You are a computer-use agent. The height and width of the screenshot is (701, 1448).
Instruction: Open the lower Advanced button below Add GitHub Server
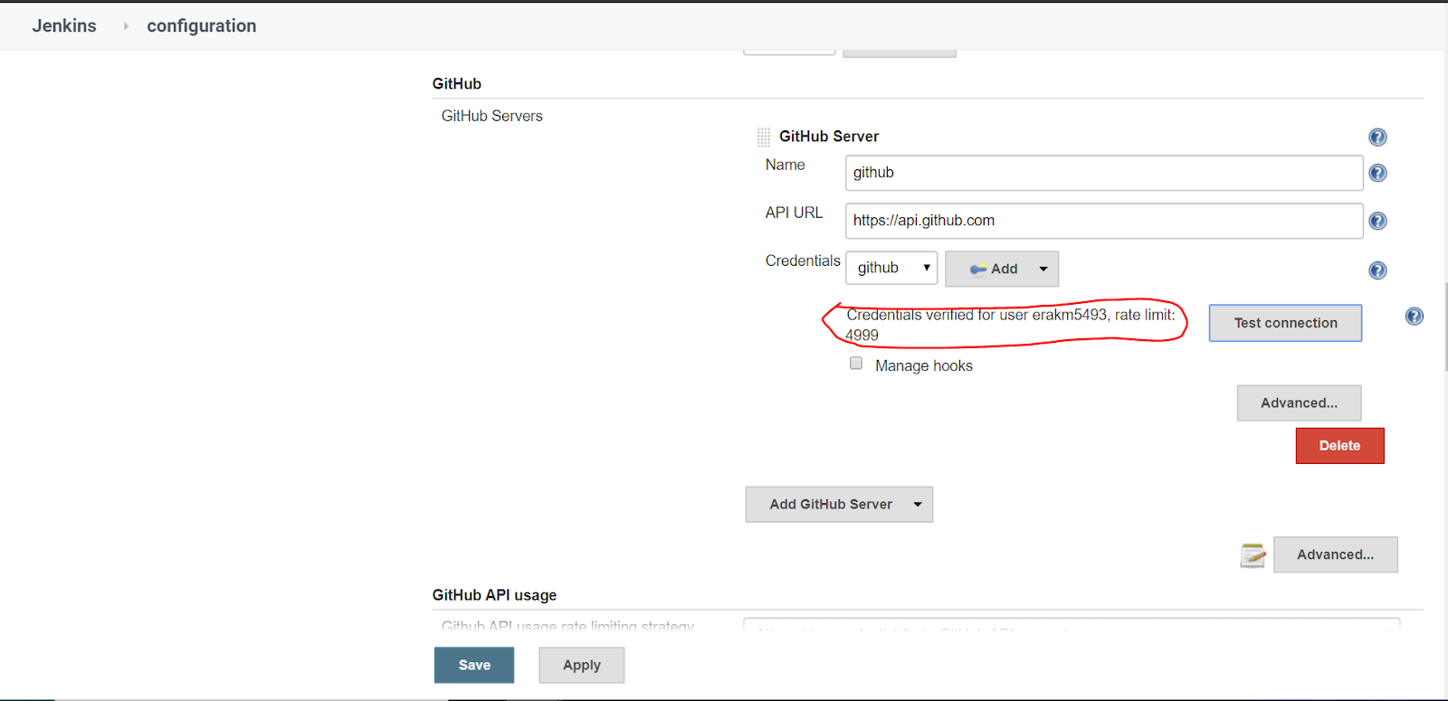pos(1335,555)
